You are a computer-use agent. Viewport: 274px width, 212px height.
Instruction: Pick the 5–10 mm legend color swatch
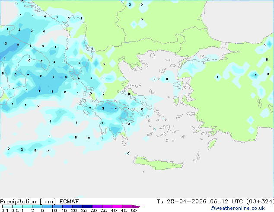47,206
